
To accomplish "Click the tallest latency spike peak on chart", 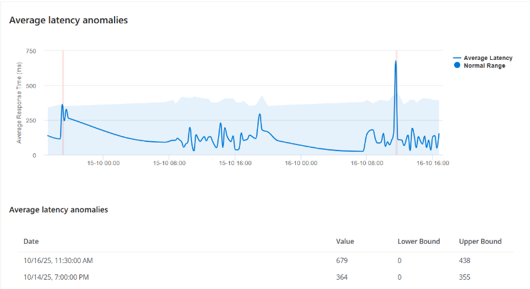I will coord(396,61).
